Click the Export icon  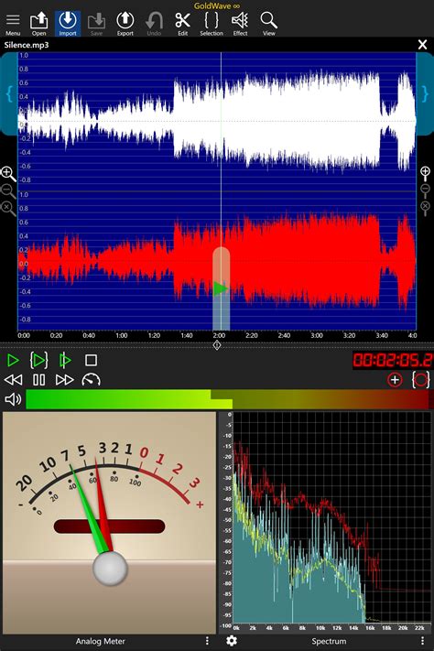coord(125,24)
